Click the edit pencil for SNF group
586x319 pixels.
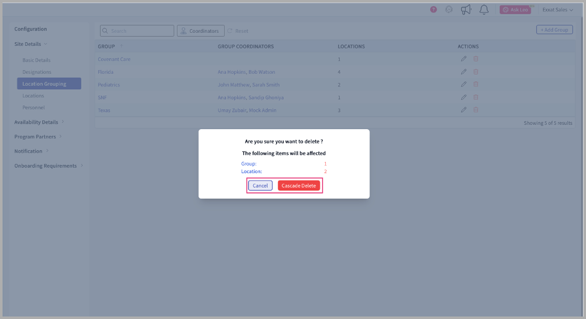[463, 97]
